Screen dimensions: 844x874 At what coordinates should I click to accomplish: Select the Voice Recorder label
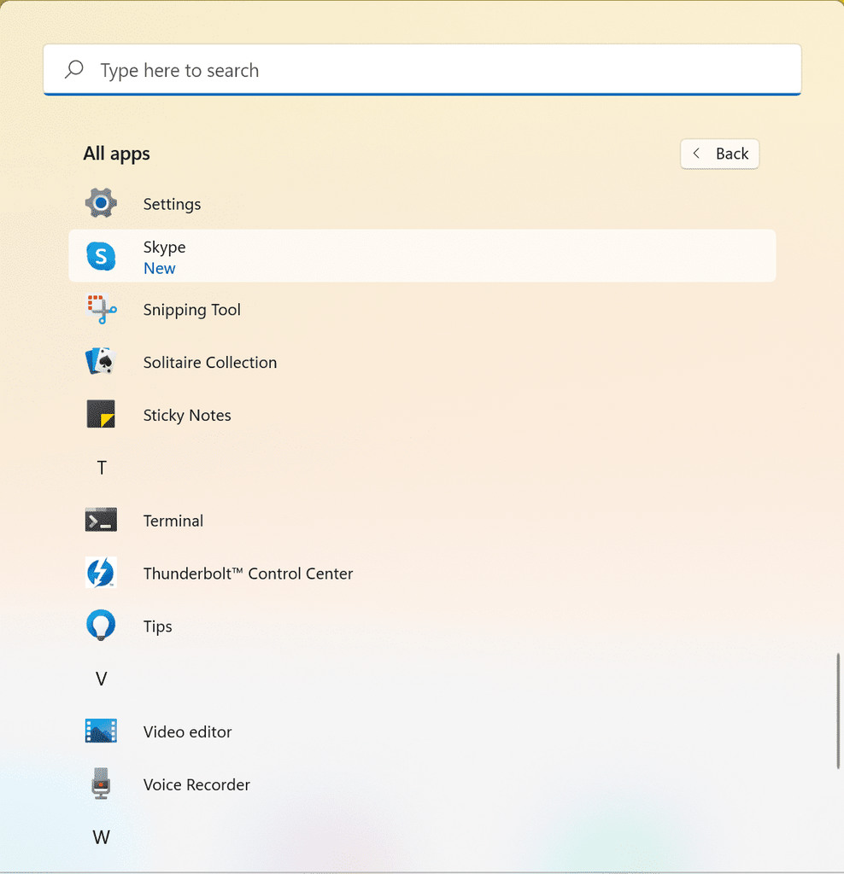point(196,785)
